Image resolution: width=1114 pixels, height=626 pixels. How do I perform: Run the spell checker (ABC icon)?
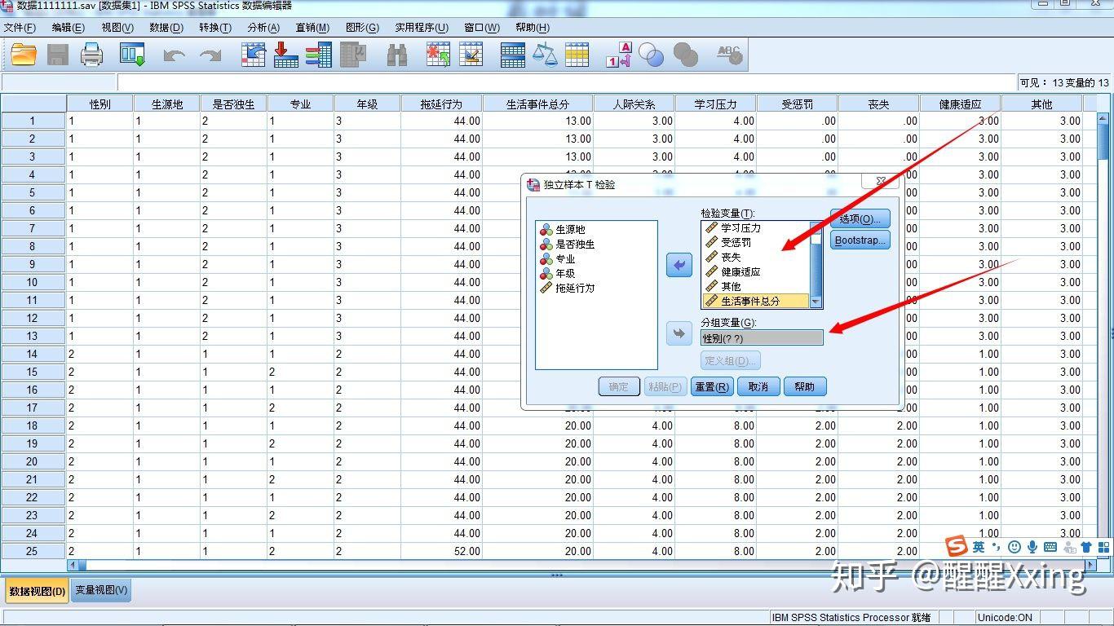[x=728, y=54]
